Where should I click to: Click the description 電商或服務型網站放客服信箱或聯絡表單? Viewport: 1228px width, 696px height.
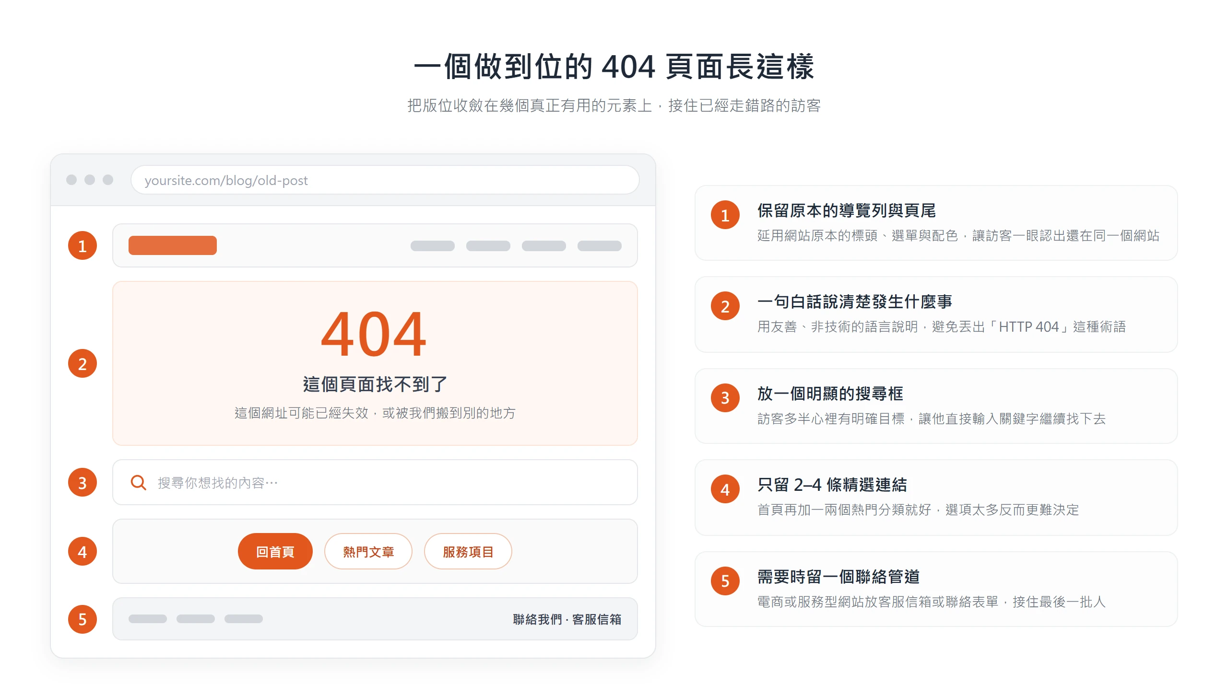click(877, 602)
